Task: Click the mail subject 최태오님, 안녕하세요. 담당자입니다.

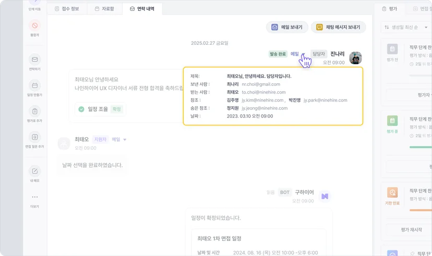Action: (x=259, y=76)
